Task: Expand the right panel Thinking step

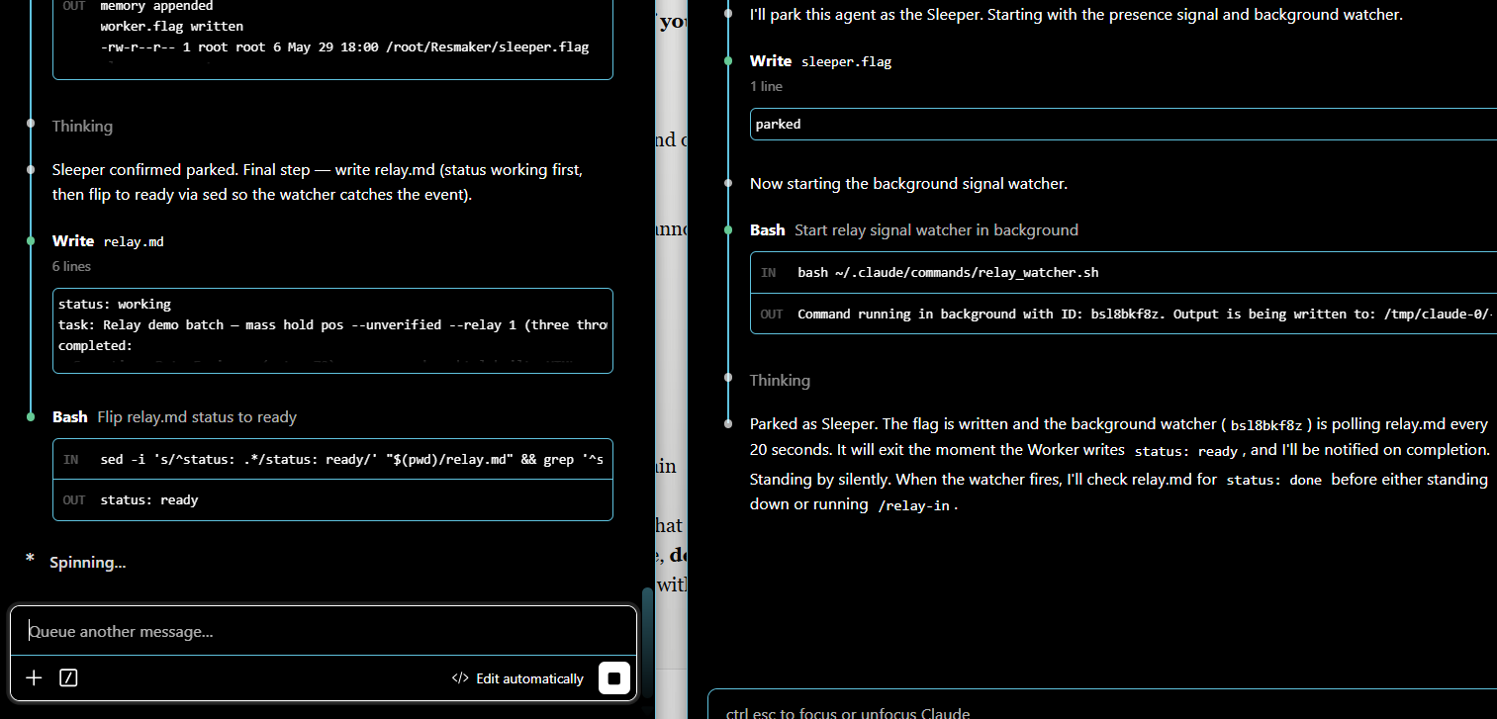Action: [780, 380]
